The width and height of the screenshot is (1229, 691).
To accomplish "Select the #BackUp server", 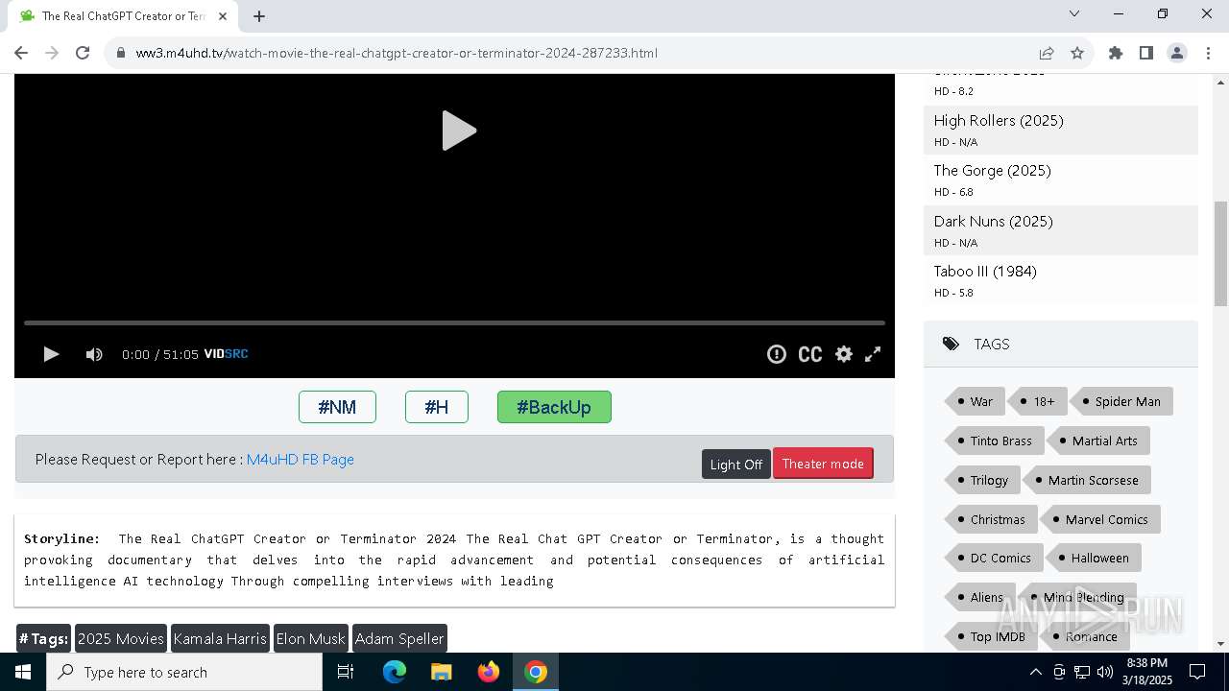I will [554, 407].
